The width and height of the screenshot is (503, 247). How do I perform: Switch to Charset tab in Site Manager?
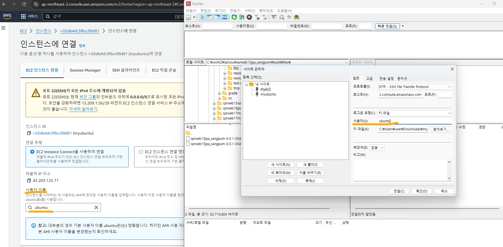pyautogui.click(x=402, y=79)
